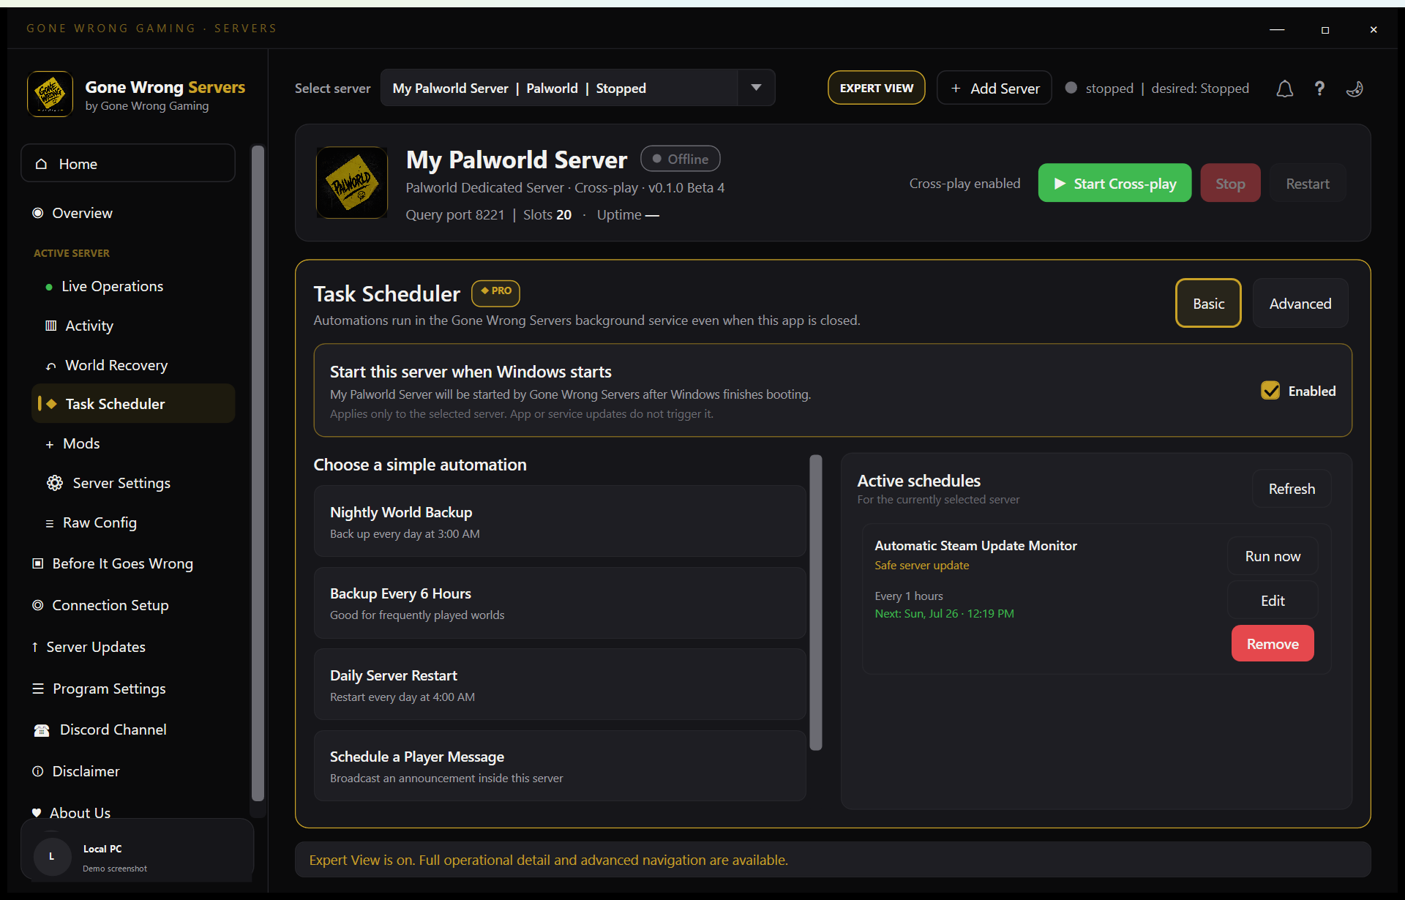Open the Task Scheduler sidebar item
Viewport: 1405px width, 900px height.
click(x=133, y=404)
